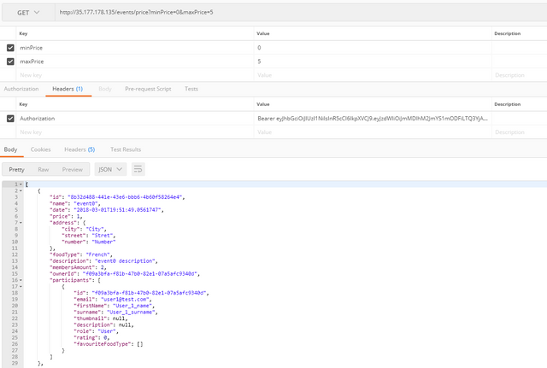Click the "price": 1 line
Image resolution: width=547 pixels, height=368 pixels.
(x=66, y=216)
